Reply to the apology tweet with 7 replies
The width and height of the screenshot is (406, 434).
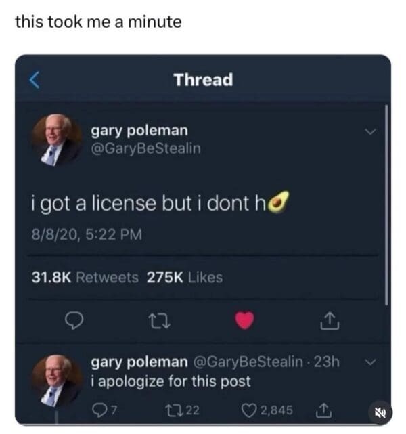pyautogui.click(x=104, y=410)
